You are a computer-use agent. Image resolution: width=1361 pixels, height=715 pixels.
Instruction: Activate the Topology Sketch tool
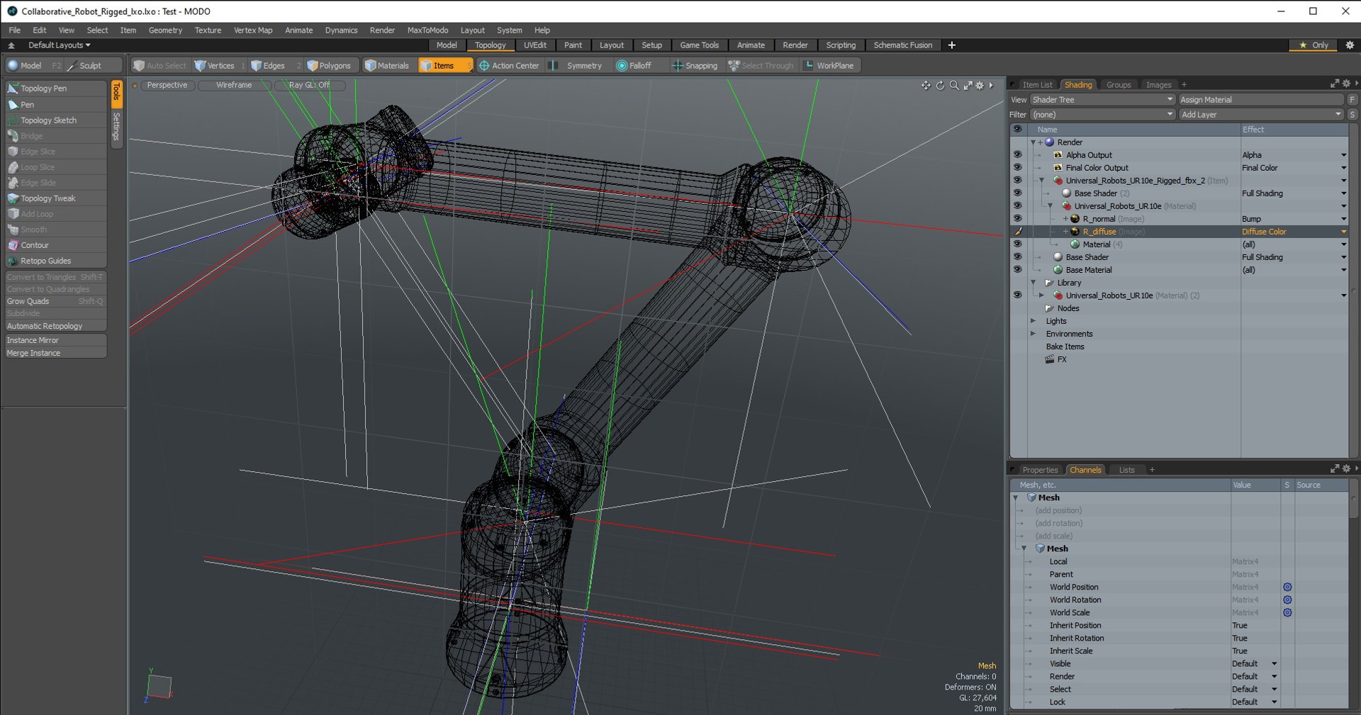(x=55, y=120)
